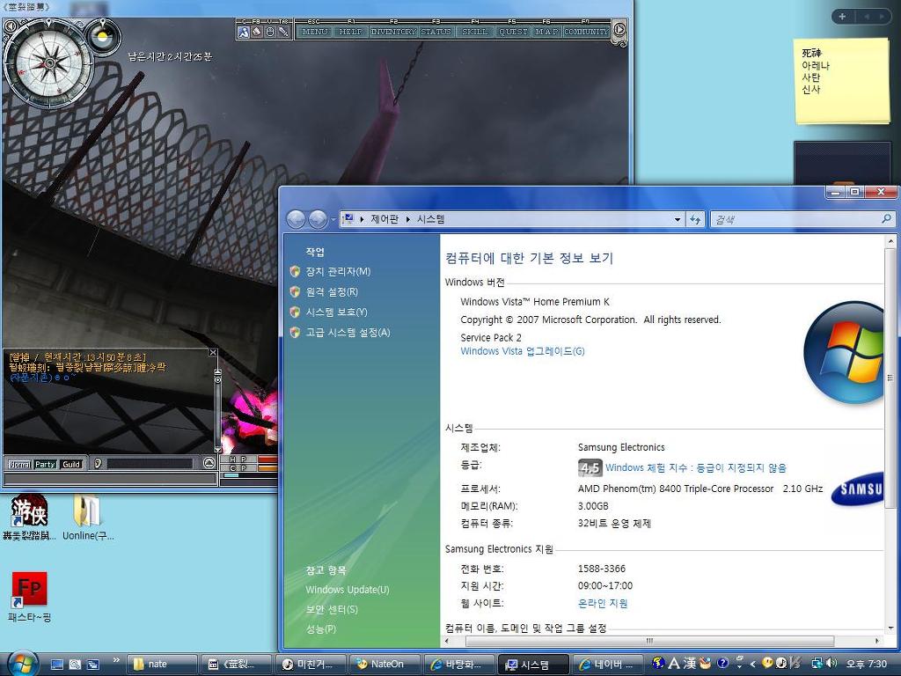Click the ear whisper icon in chat bar
Screen dimensions: 901x676
click(x=98, y=463)
